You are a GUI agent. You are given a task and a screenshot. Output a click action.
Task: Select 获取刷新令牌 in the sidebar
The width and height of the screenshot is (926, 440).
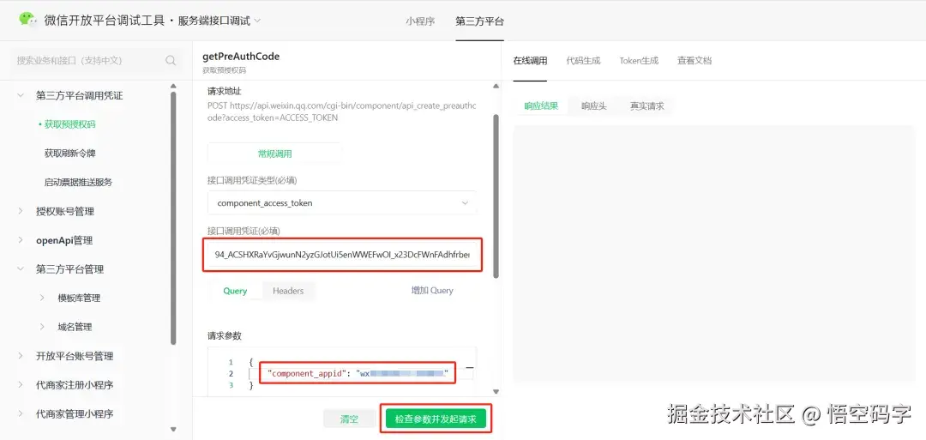click(x=69, y=153)
